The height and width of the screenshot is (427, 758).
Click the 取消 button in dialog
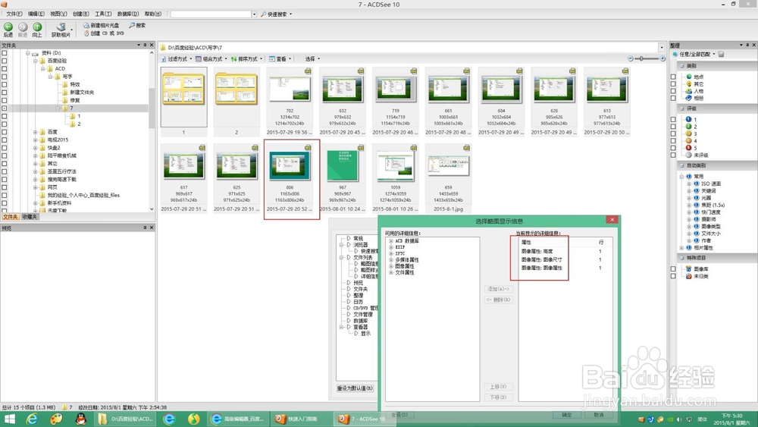pos(599,415)
